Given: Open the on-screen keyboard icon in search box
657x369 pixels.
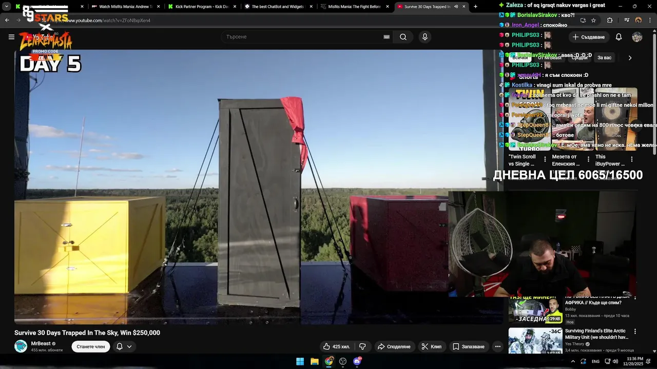Looking at the screenshot, I should point(387,37).
